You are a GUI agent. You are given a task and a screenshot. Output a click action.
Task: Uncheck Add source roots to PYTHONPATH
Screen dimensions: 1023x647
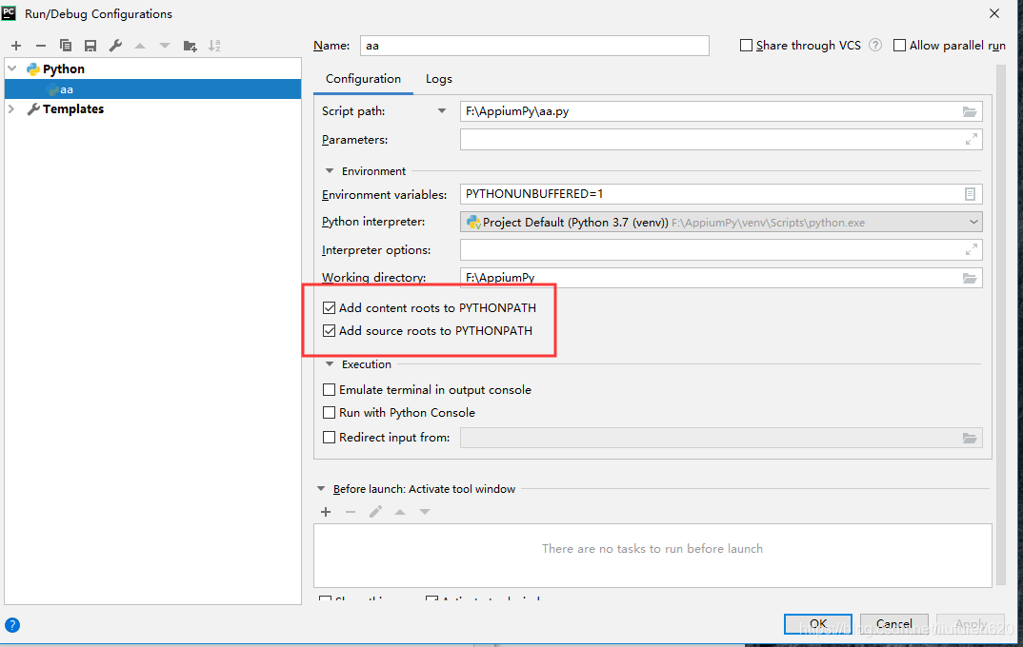(x=329, y=330)
